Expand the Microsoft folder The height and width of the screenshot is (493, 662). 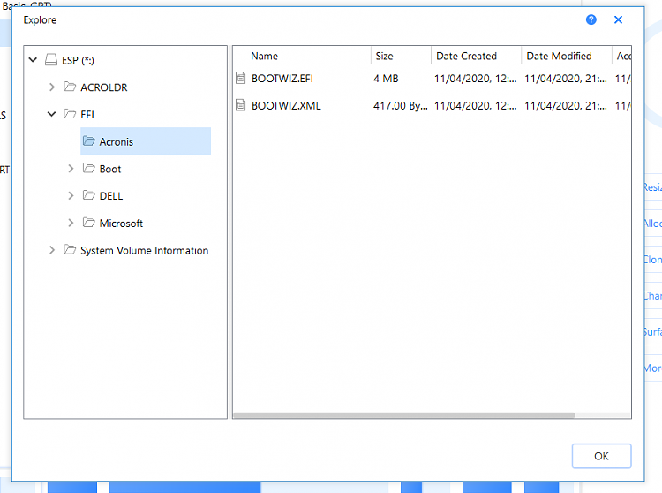pyautogui.click(x=71, y=223)
